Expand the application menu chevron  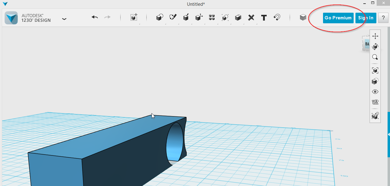pyautogui.click(x=64, y=19)
